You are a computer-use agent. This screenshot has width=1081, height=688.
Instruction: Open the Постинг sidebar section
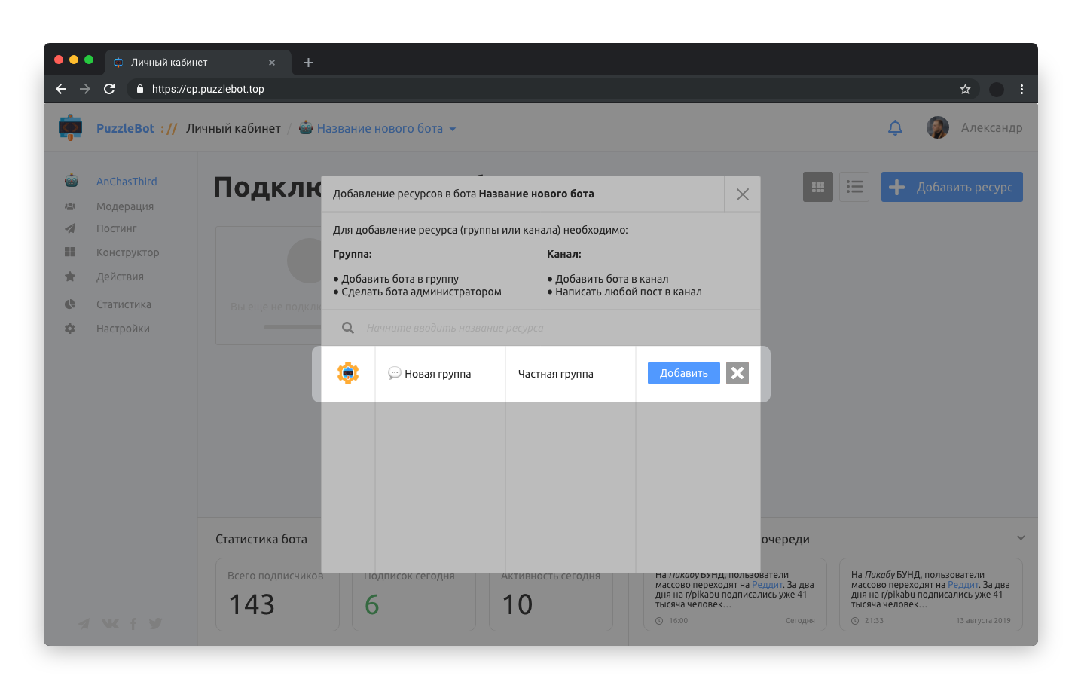click(x=117, y=228)
